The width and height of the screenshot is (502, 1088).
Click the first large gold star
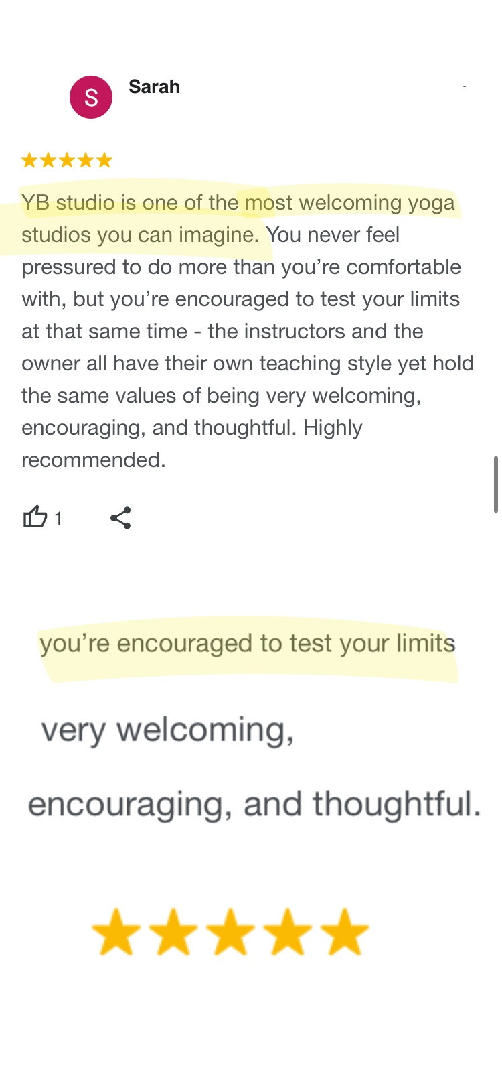tap(116, 932)
